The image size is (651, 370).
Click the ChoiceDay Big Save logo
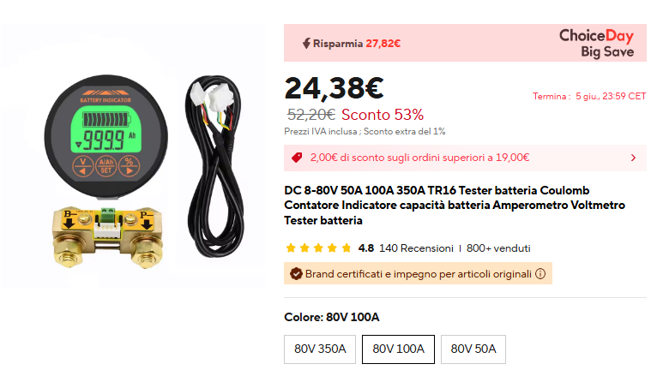coord(596,43)
